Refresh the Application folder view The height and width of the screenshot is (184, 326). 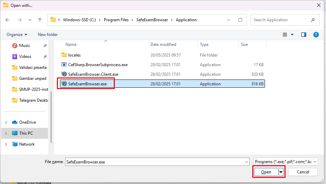click(x=240, y=20)
